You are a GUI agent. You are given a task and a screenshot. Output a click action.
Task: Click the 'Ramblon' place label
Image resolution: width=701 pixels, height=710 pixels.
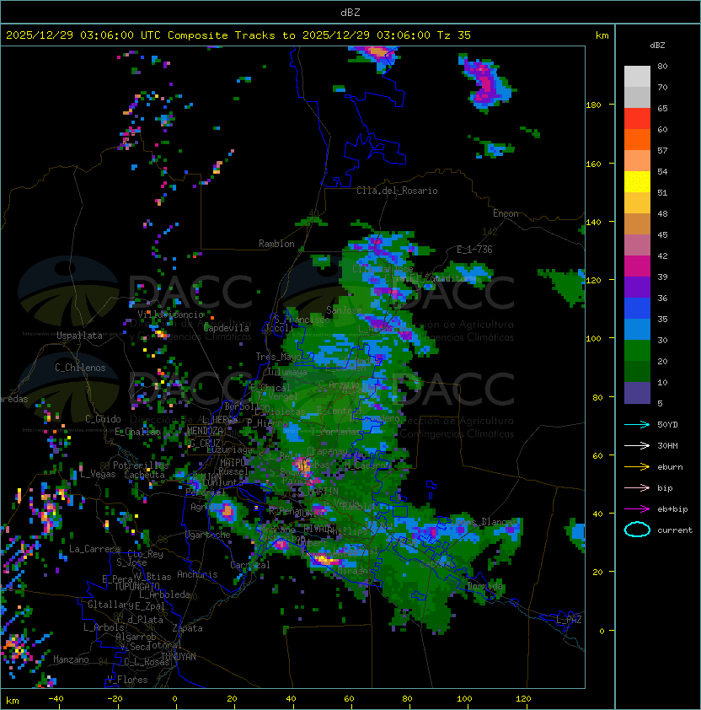[276, 244]
